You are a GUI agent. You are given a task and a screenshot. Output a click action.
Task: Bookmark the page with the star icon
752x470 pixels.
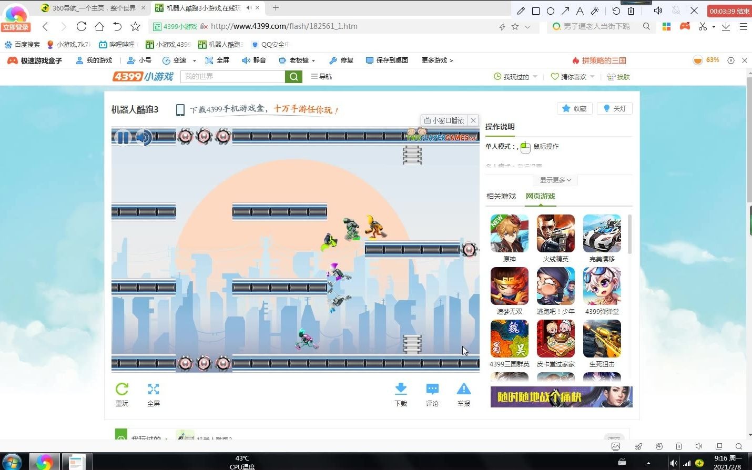point(135,26)
